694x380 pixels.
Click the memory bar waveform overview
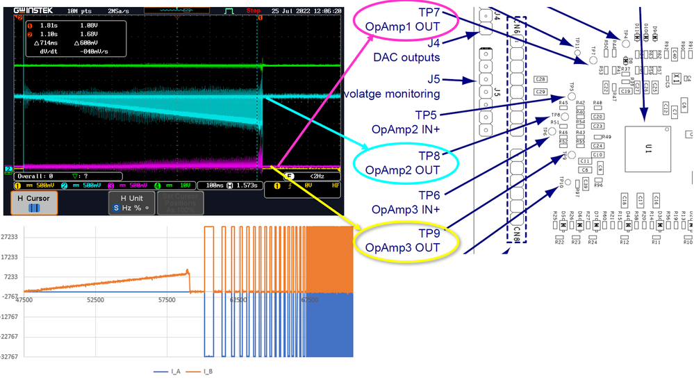(176, 10)
